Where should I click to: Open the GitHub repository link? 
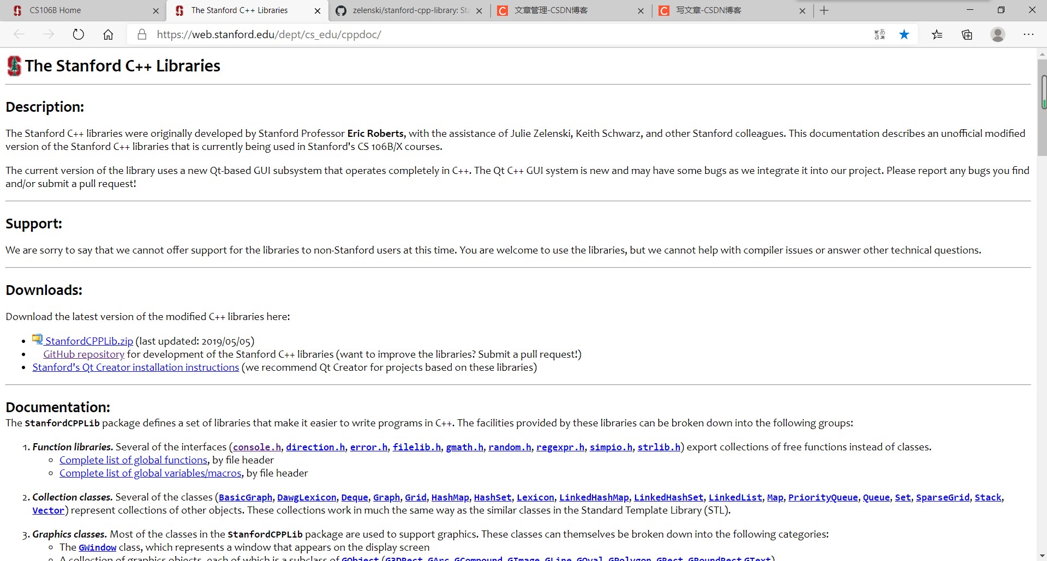(x=84, y=354)
